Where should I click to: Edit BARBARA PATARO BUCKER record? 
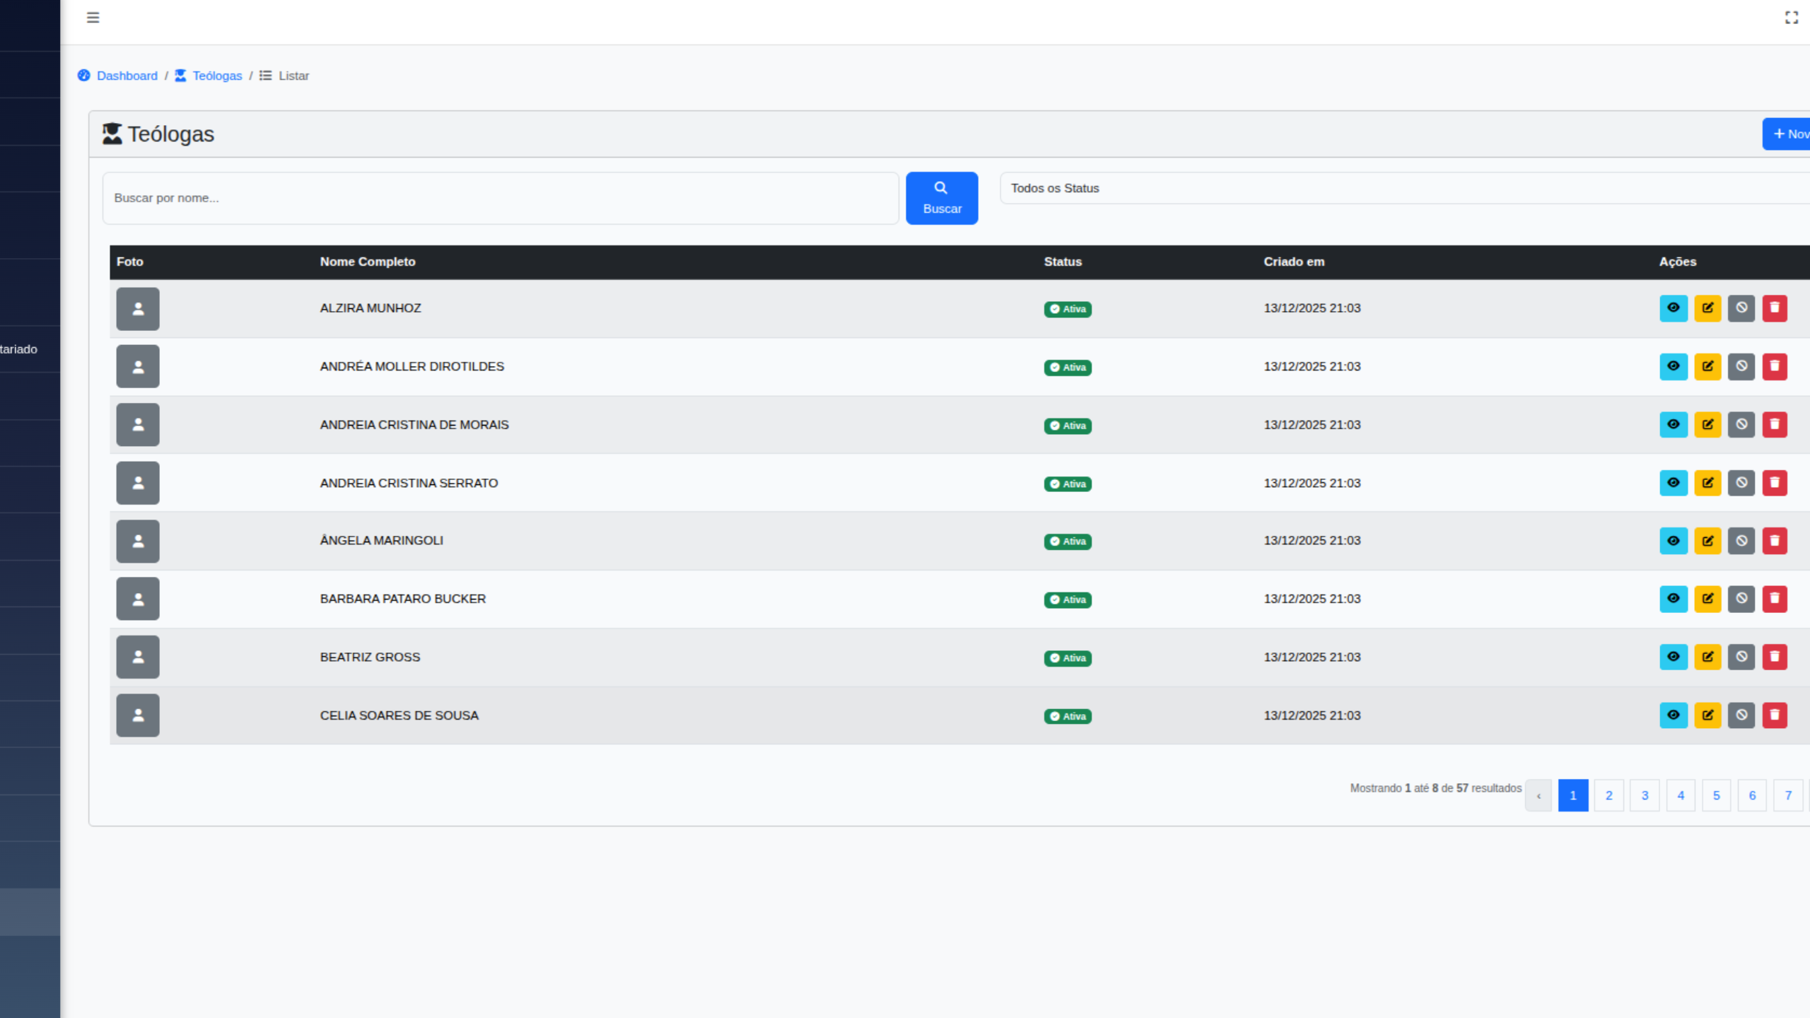tap(1707, 599)
